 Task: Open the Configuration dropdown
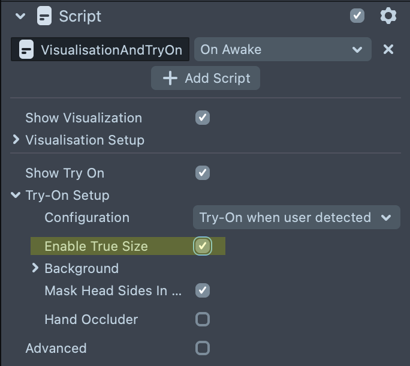[x=296, y=217]
